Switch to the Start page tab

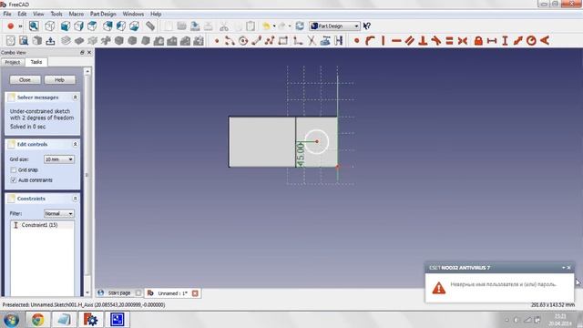pyautogui.click(x=119, y=293)
